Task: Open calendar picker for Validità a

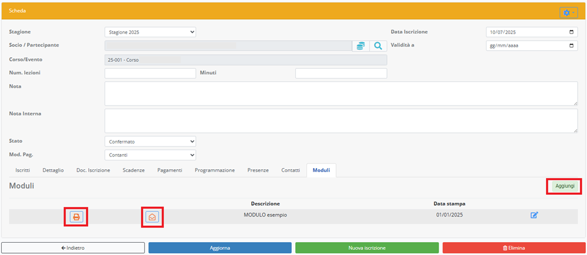Action: 571,46
